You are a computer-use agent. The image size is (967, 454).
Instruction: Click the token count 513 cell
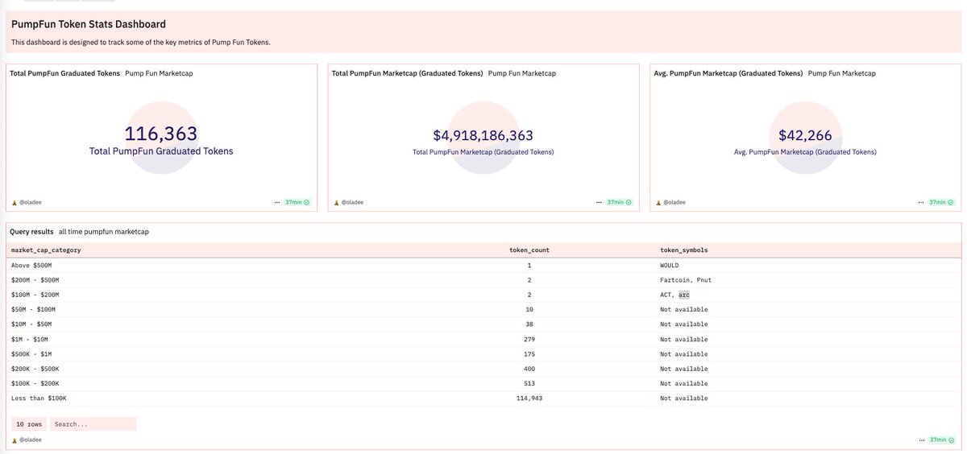[529, 383]
